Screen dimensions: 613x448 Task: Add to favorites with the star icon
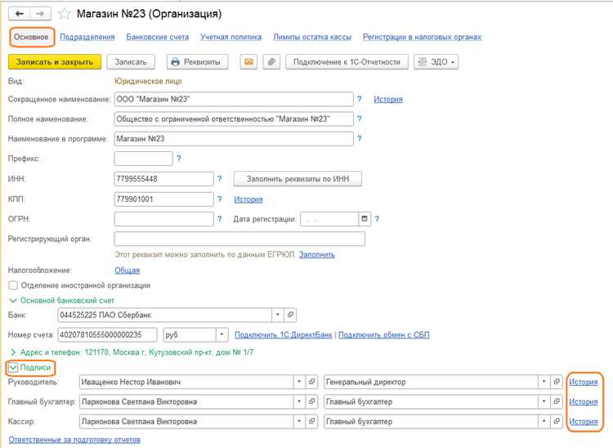click(64, 14)
